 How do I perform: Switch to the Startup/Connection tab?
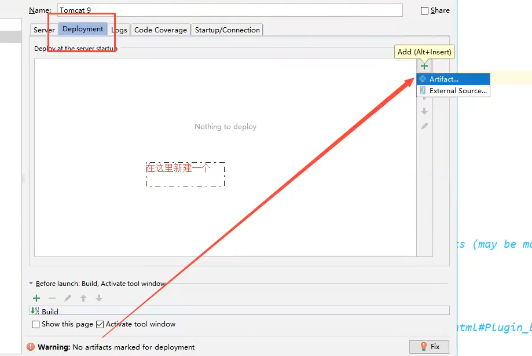228,30
